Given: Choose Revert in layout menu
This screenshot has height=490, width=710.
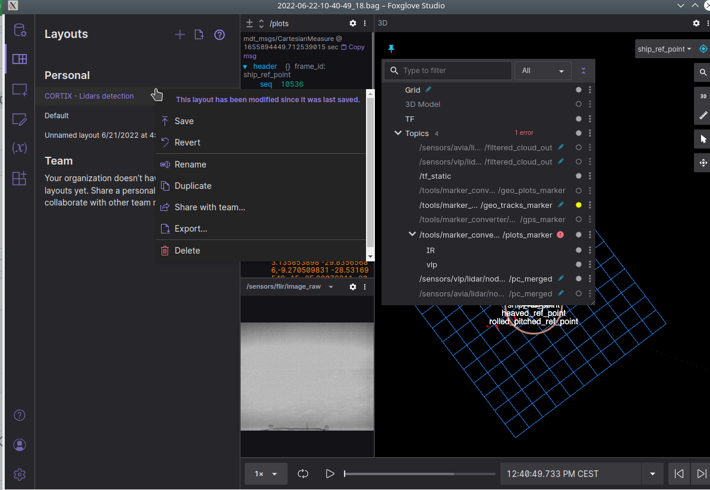Looking at the screenshot, I should click(x=261, y=142).
